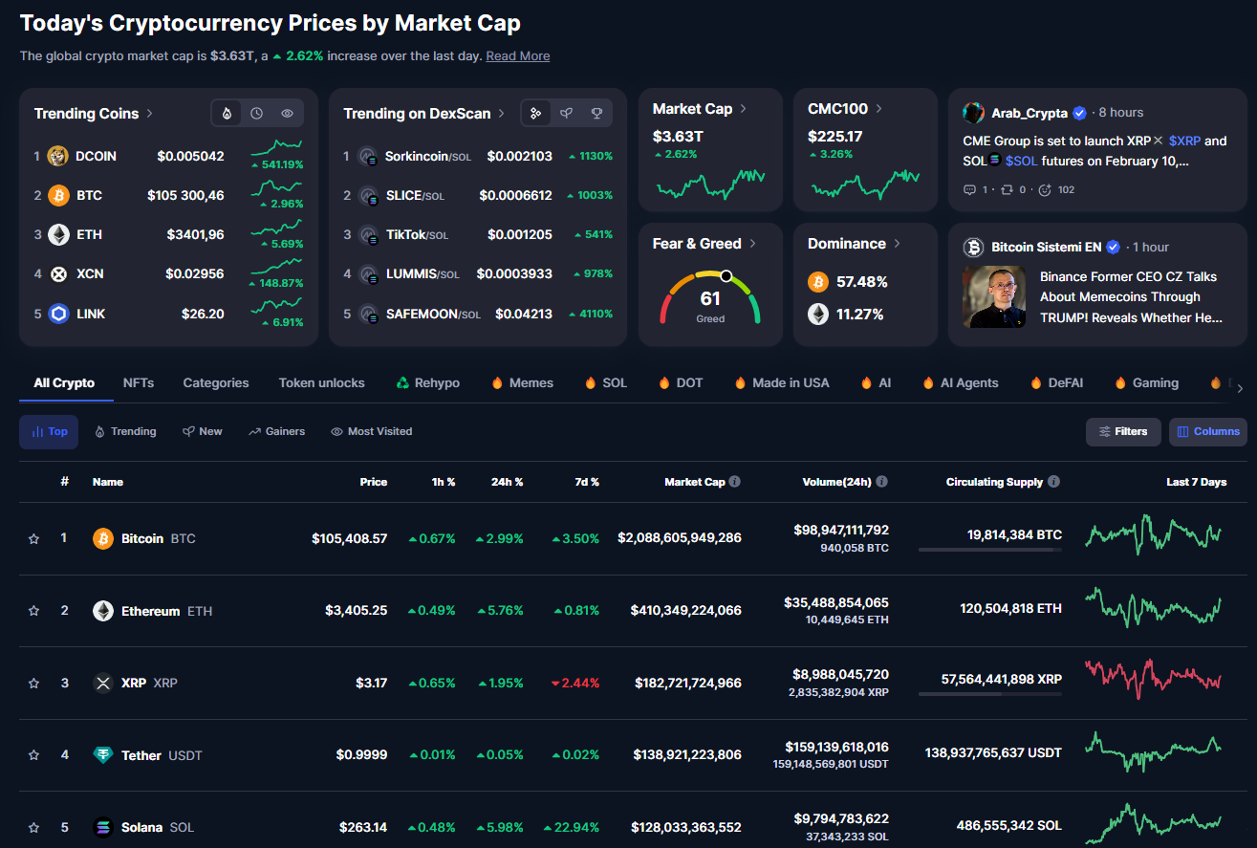
Task: Click XRP circulating supply progress bar
Action: pos(990,694)
